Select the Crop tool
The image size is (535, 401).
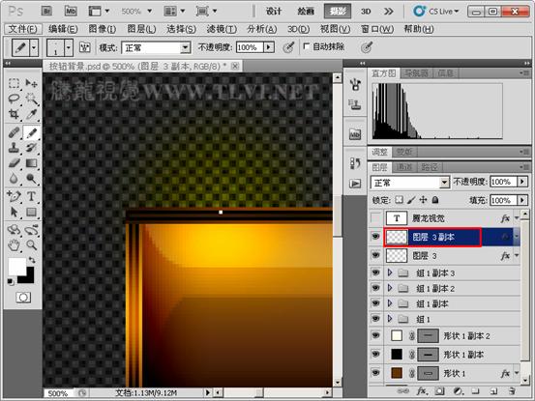(14, 114)
